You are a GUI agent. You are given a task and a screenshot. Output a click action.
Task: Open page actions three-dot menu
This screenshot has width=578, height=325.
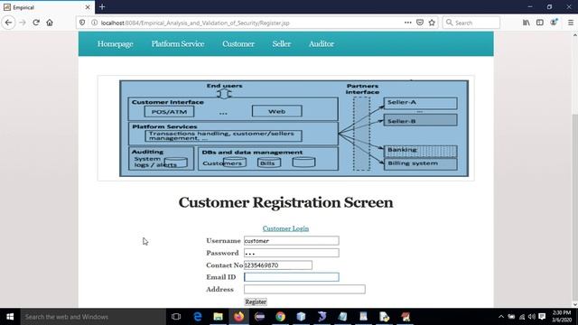tap(407, 23)
